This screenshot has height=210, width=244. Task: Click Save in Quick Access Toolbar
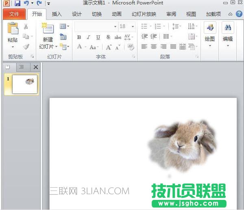point(17,3)
